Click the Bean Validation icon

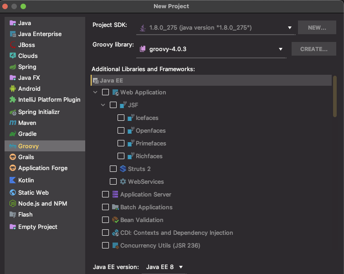pyautogui.click(x=115, y=220)
